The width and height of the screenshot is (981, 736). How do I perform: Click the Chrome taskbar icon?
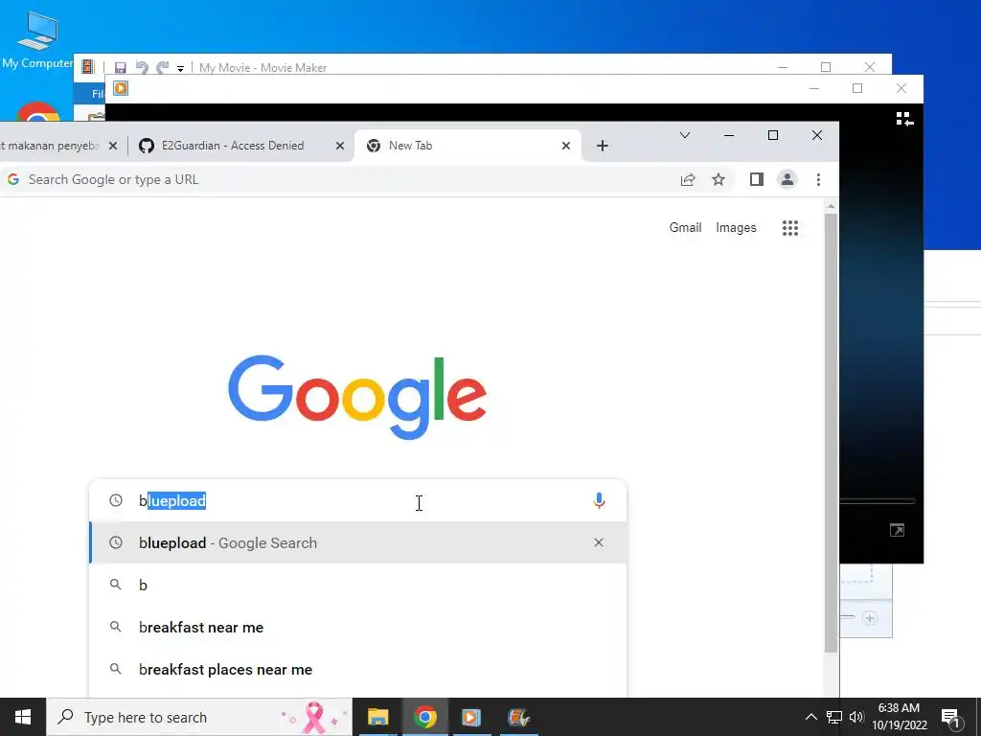424,717
